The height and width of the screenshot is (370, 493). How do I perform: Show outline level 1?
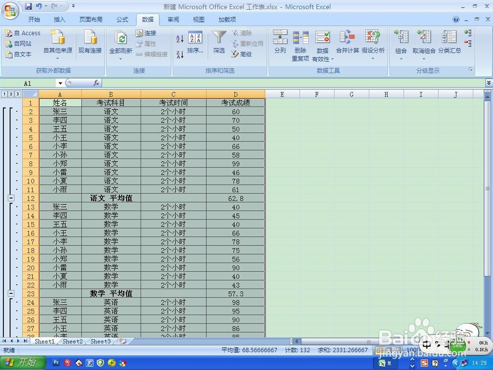coord(4,94)
